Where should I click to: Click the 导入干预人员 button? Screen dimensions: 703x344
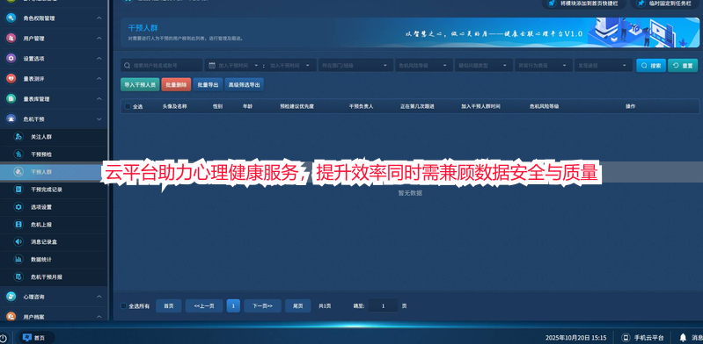[140, 84]
